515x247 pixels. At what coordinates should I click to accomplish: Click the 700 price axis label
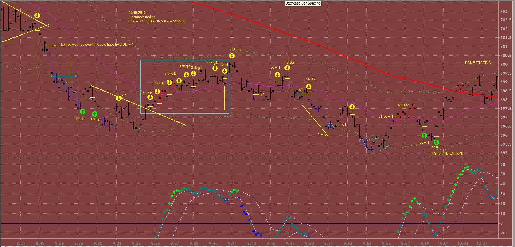click(x=504, y=64)
